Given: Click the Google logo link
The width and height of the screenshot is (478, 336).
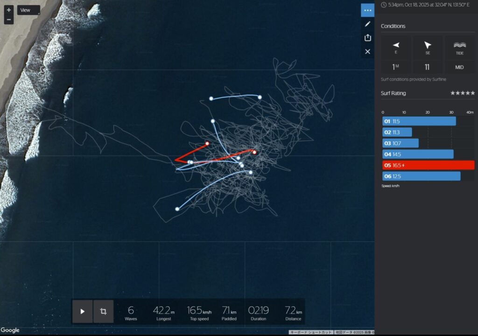Looking at the screenshot, I should (x=10, y=330).
